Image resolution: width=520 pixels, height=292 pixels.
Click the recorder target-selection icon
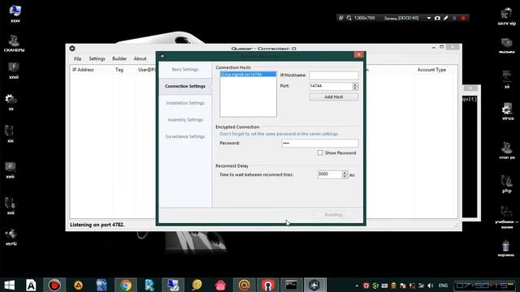(x=340, y=18)
